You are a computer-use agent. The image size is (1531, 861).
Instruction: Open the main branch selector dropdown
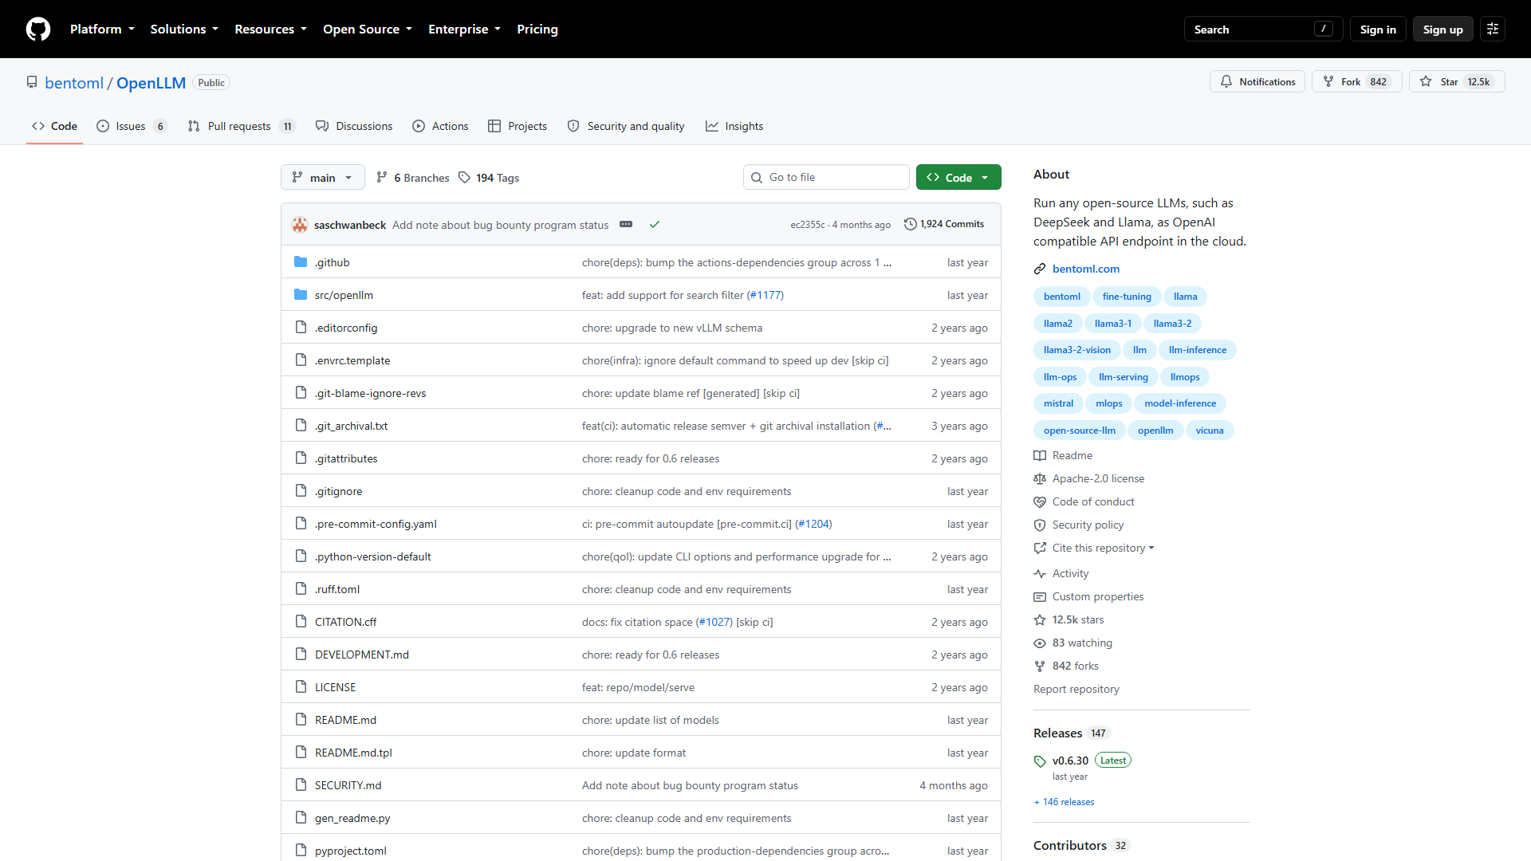[322, 178]
